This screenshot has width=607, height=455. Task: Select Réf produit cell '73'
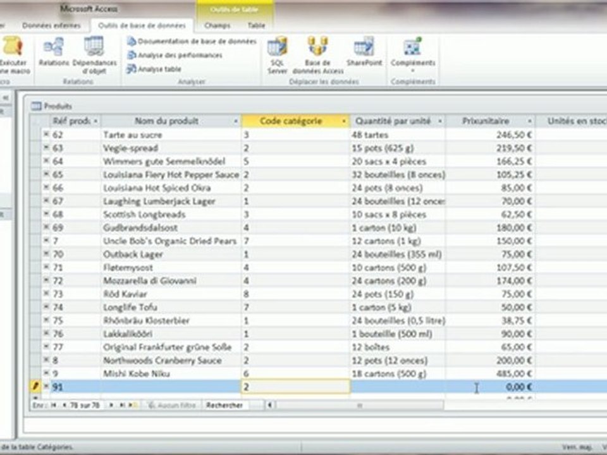pyautogui.click(x=75, y=294)
